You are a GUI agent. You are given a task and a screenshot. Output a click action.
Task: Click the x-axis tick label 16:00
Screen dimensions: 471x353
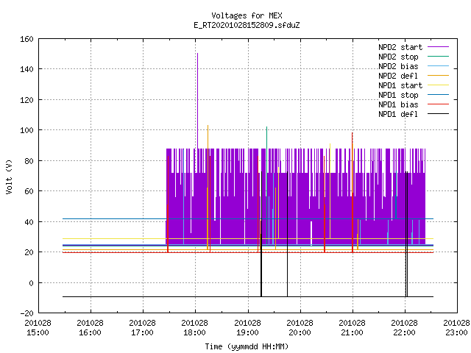point(90,332)
